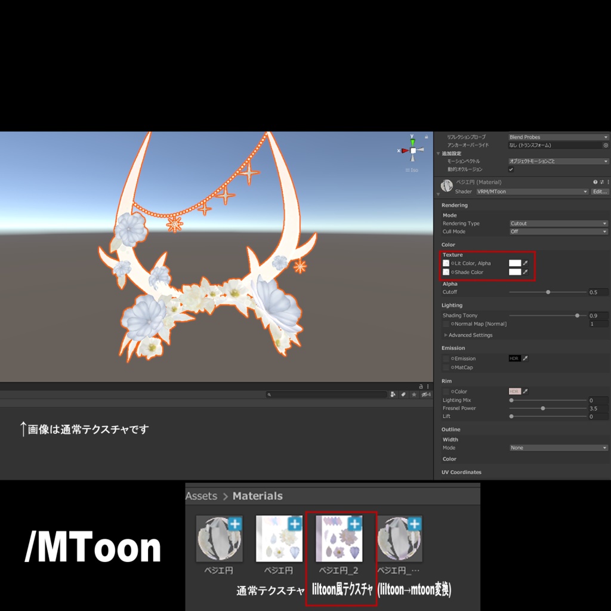
Task: Pick Shade Color with the eyedropper
Action: pos(525,272)
